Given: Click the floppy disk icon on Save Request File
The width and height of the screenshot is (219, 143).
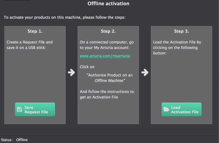Looking at the screenshot, I should pos(19,109).
